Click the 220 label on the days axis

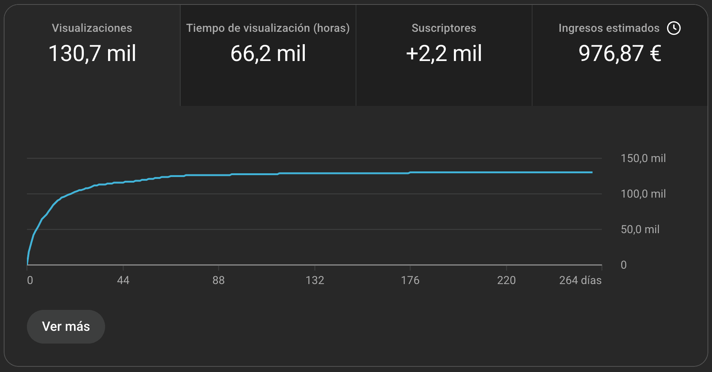pos(506,280)
